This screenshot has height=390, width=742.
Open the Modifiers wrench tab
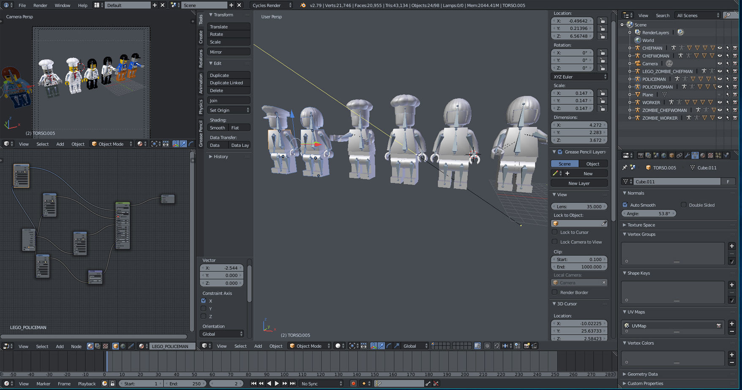point(687,155)
